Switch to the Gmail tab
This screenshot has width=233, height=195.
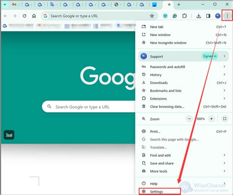pos(14,5)
